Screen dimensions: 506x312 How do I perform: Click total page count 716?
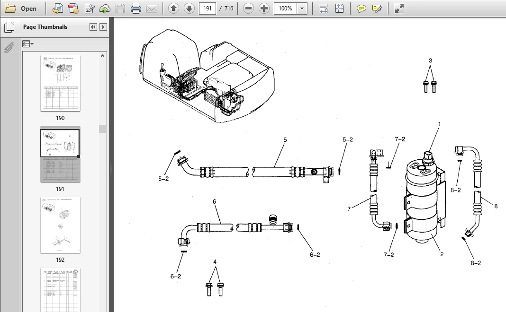[229, 9]
